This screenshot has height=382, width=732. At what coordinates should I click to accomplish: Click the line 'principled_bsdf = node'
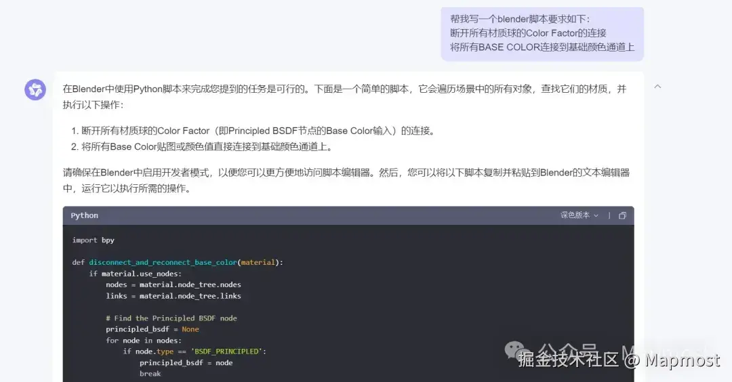coord(186,362)
